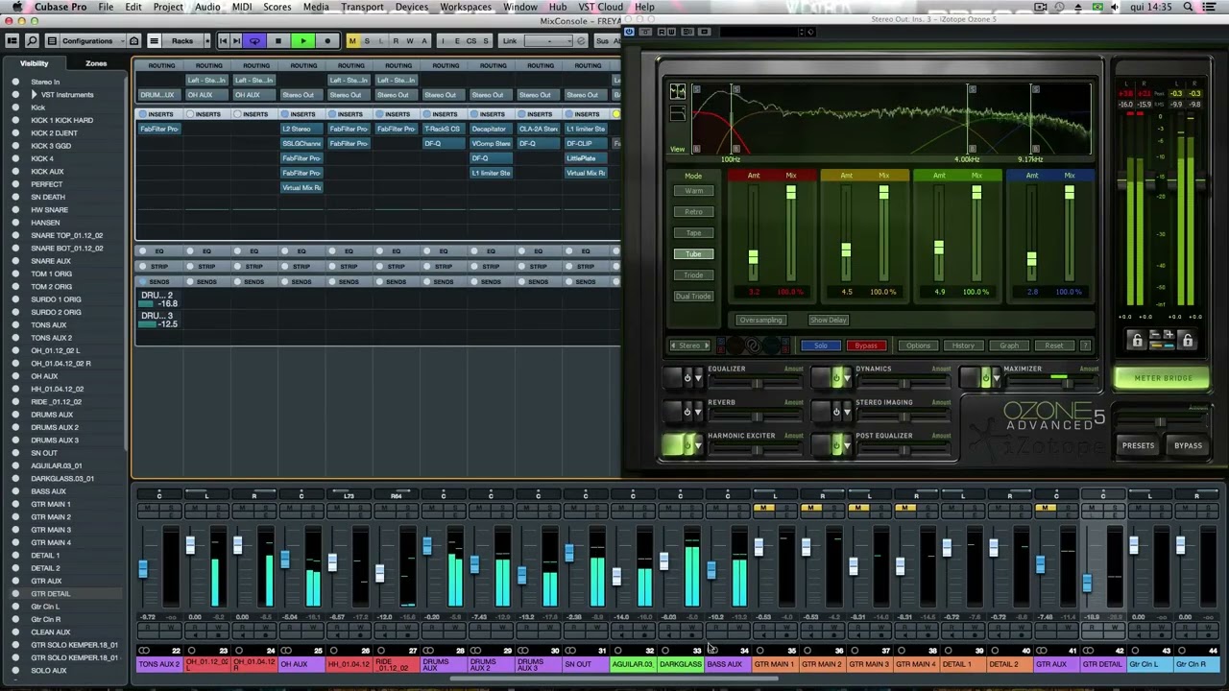Toggle the global Solo S button
The width and height of the screenshot is (1229, 691).
click(x=366, y=41)
